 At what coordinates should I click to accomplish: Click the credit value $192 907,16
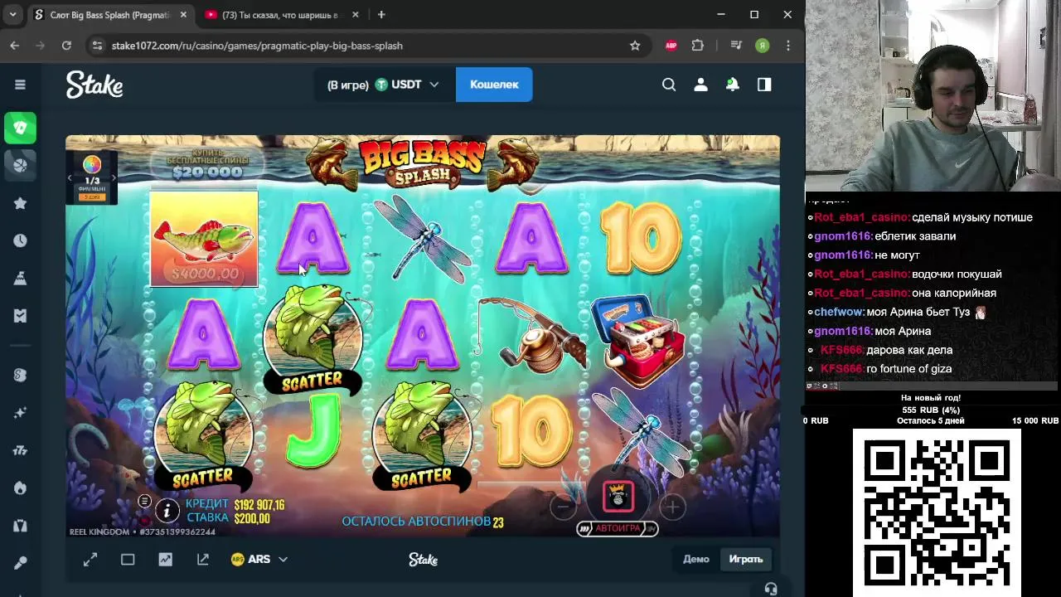[x=259, y=504]
